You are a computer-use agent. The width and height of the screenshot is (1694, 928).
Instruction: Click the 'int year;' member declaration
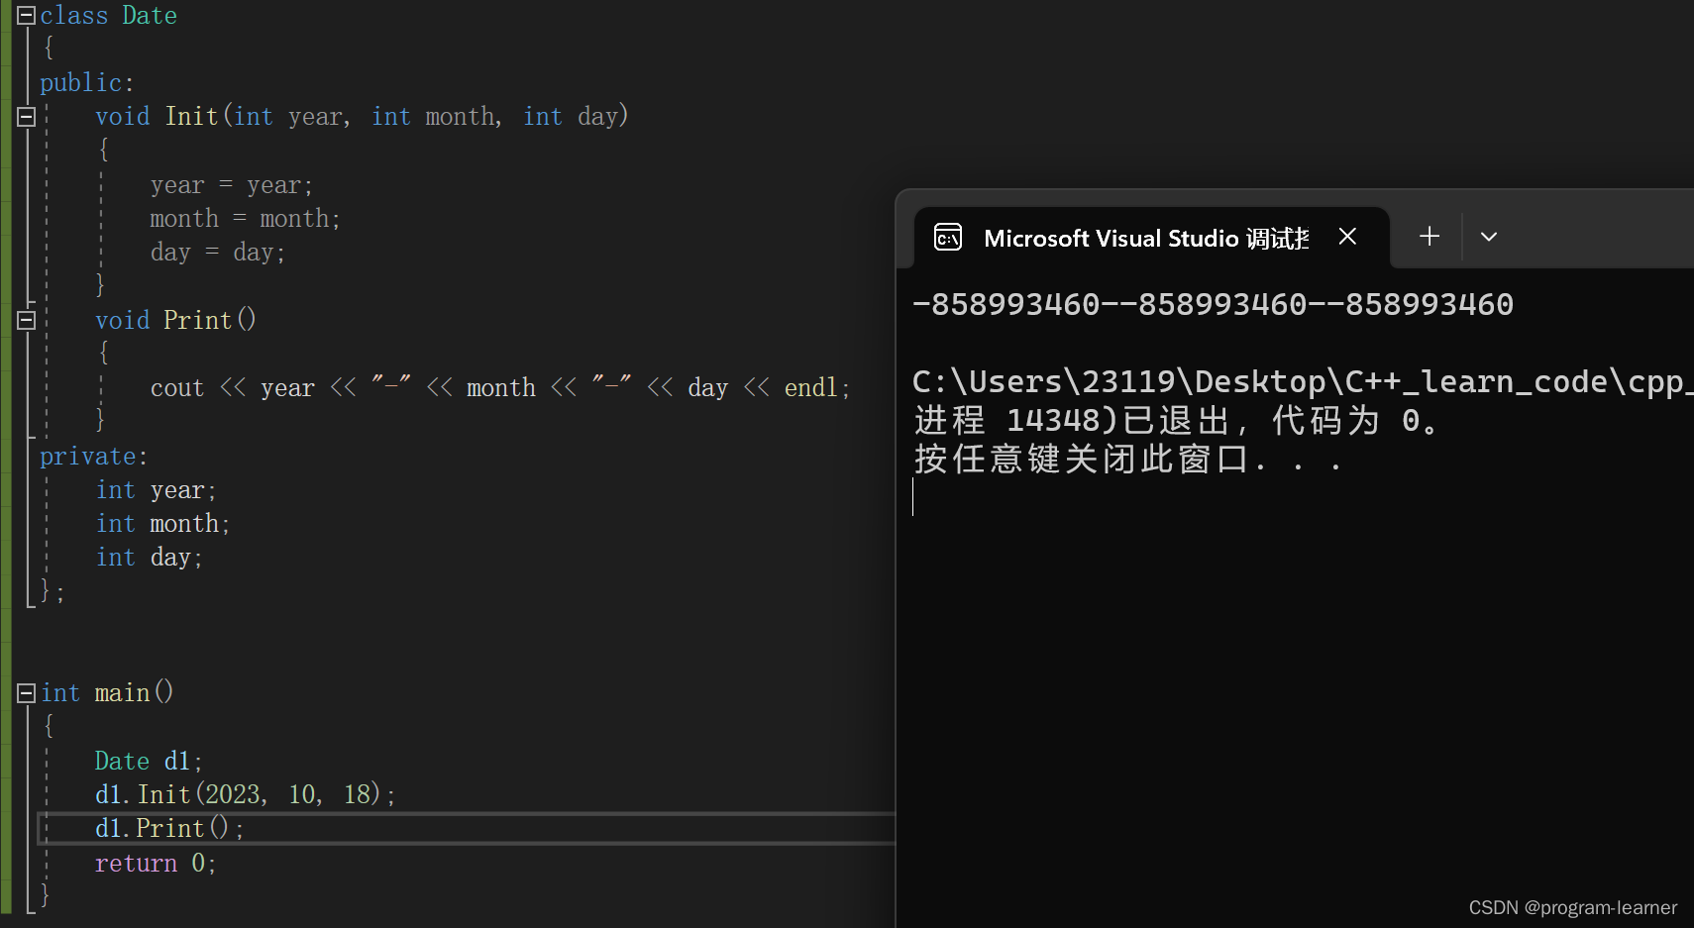coord(156,490)
